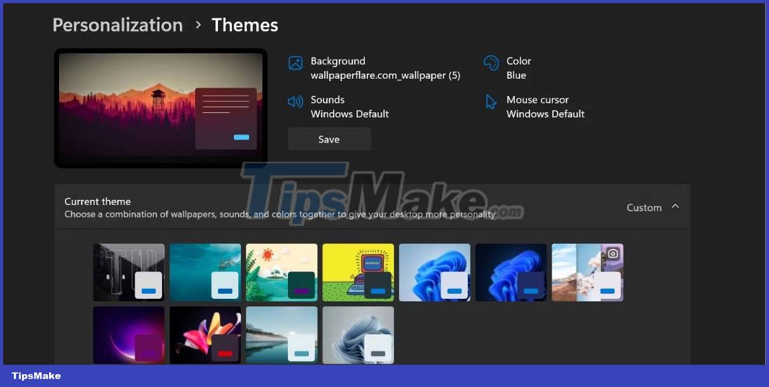
Task: Select the yellow retro computer theme
Action: 358,272
